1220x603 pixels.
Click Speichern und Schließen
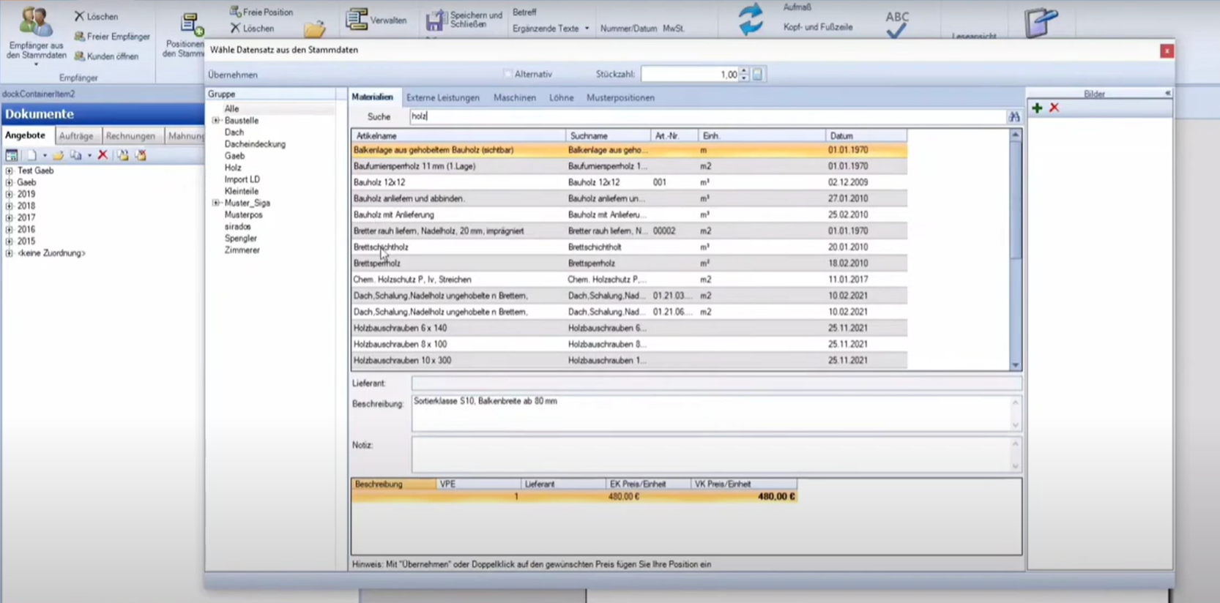464,20
